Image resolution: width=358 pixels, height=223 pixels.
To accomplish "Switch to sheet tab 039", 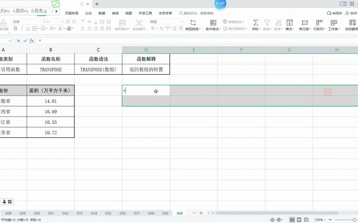I will point(165,213).
